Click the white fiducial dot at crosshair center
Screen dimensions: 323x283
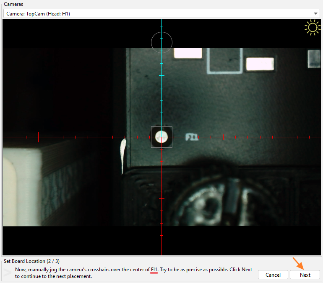[x=161, y=137]
